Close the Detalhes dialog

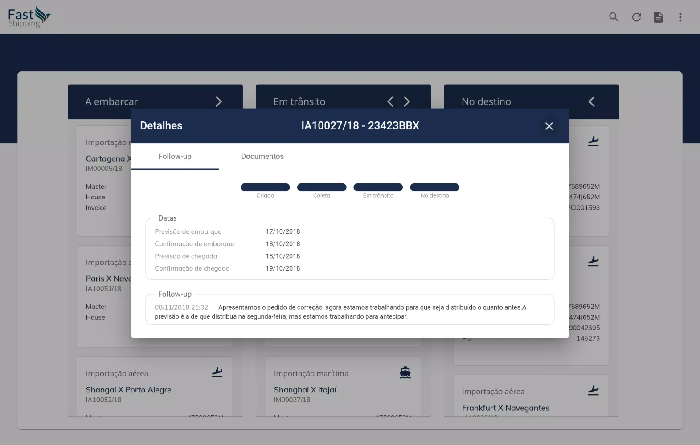point(549,126)
